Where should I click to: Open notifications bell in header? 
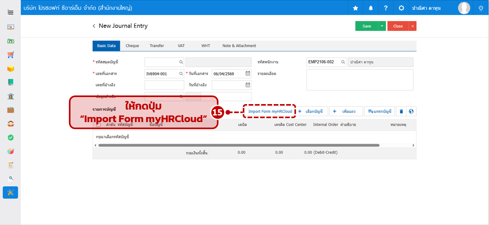[371, 8]
